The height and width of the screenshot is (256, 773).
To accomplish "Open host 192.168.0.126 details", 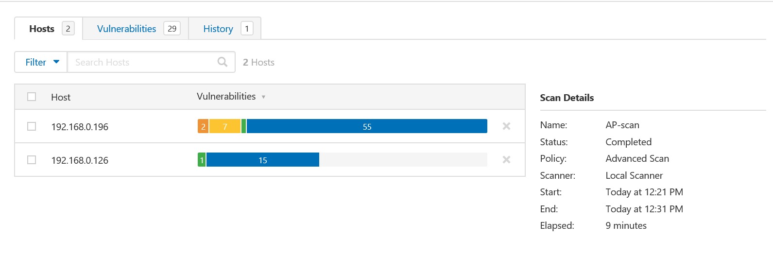I will point(80,160).
